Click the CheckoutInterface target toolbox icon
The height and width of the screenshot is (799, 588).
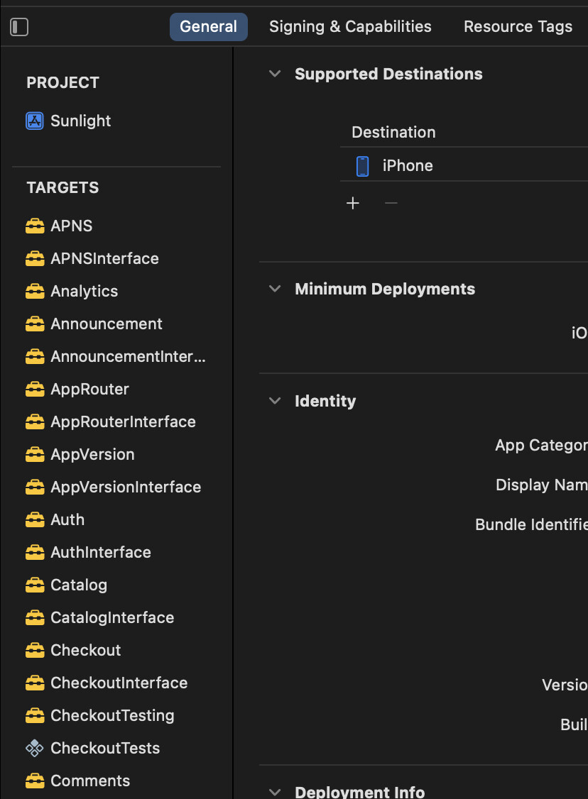coord(35,683)
